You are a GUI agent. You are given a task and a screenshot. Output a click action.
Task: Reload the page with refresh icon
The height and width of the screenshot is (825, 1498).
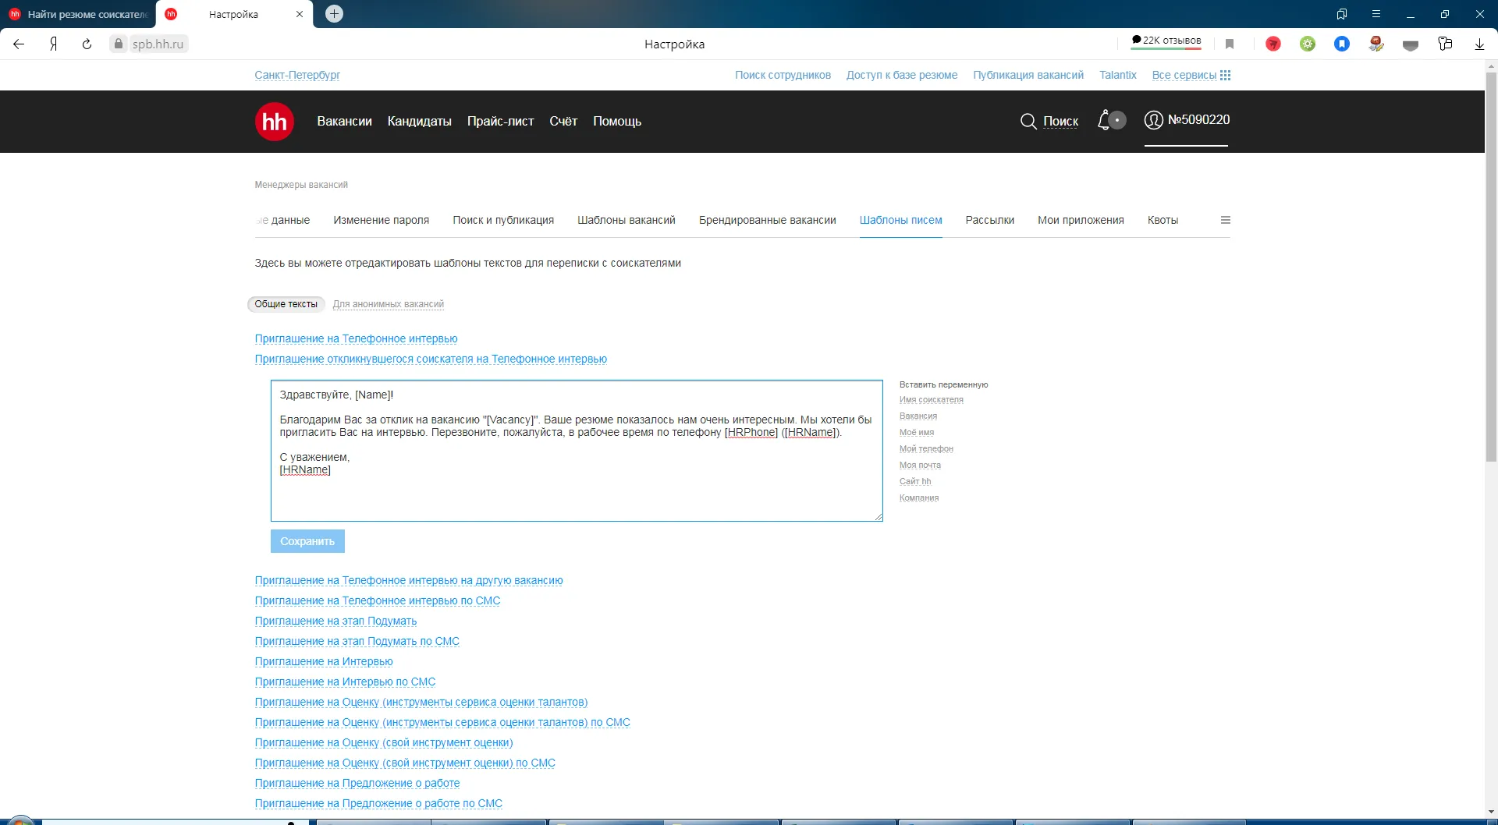pos(87,44)
